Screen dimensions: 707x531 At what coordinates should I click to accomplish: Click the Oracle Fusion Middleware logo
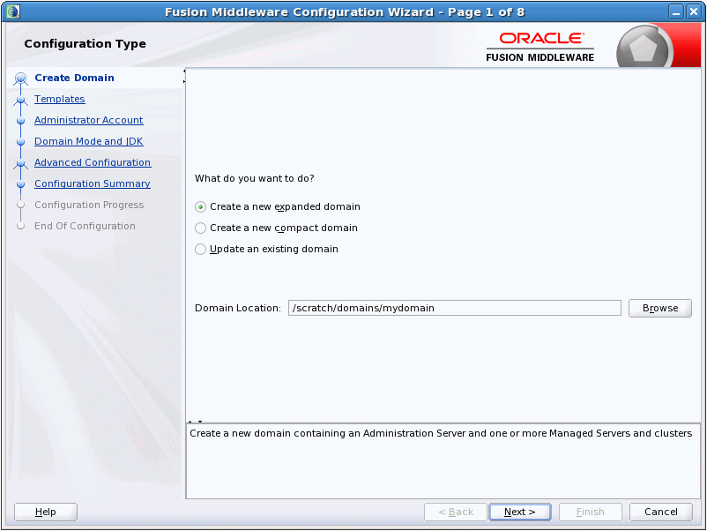pos(540,47)
